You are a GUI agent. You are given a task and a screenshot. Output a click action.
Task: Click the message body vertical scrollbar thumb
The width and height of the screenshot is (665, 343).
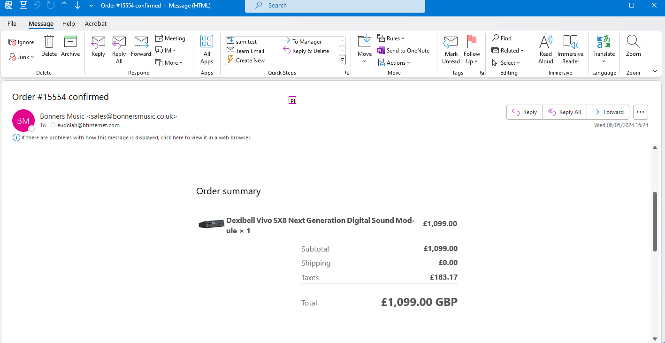[655, 221]
